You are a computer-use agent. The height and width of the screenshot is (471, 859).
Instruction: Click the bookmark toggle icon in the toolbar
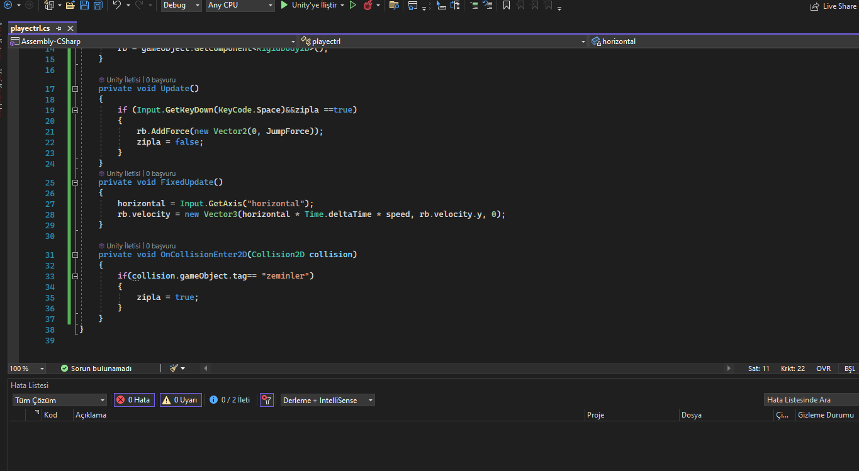[506, 5]
